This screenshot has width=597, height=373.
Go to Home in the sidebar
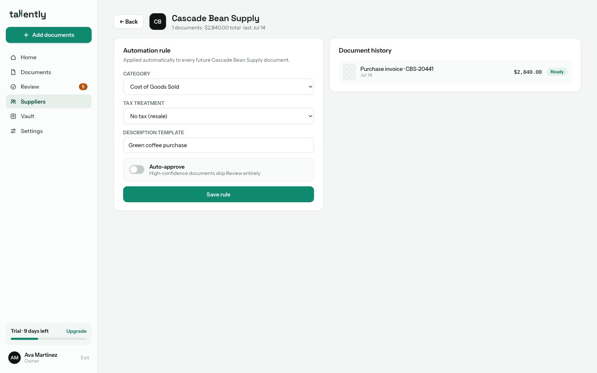49,57
